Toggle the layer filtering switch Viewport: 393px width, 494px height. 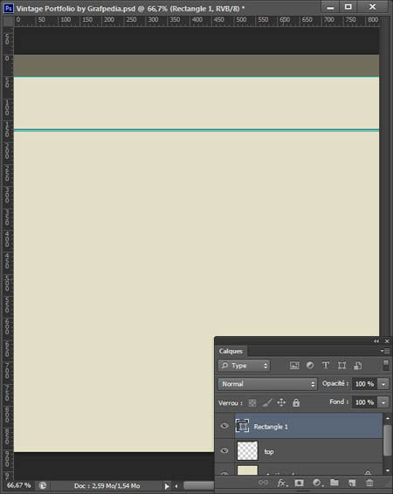pos(386,366)
